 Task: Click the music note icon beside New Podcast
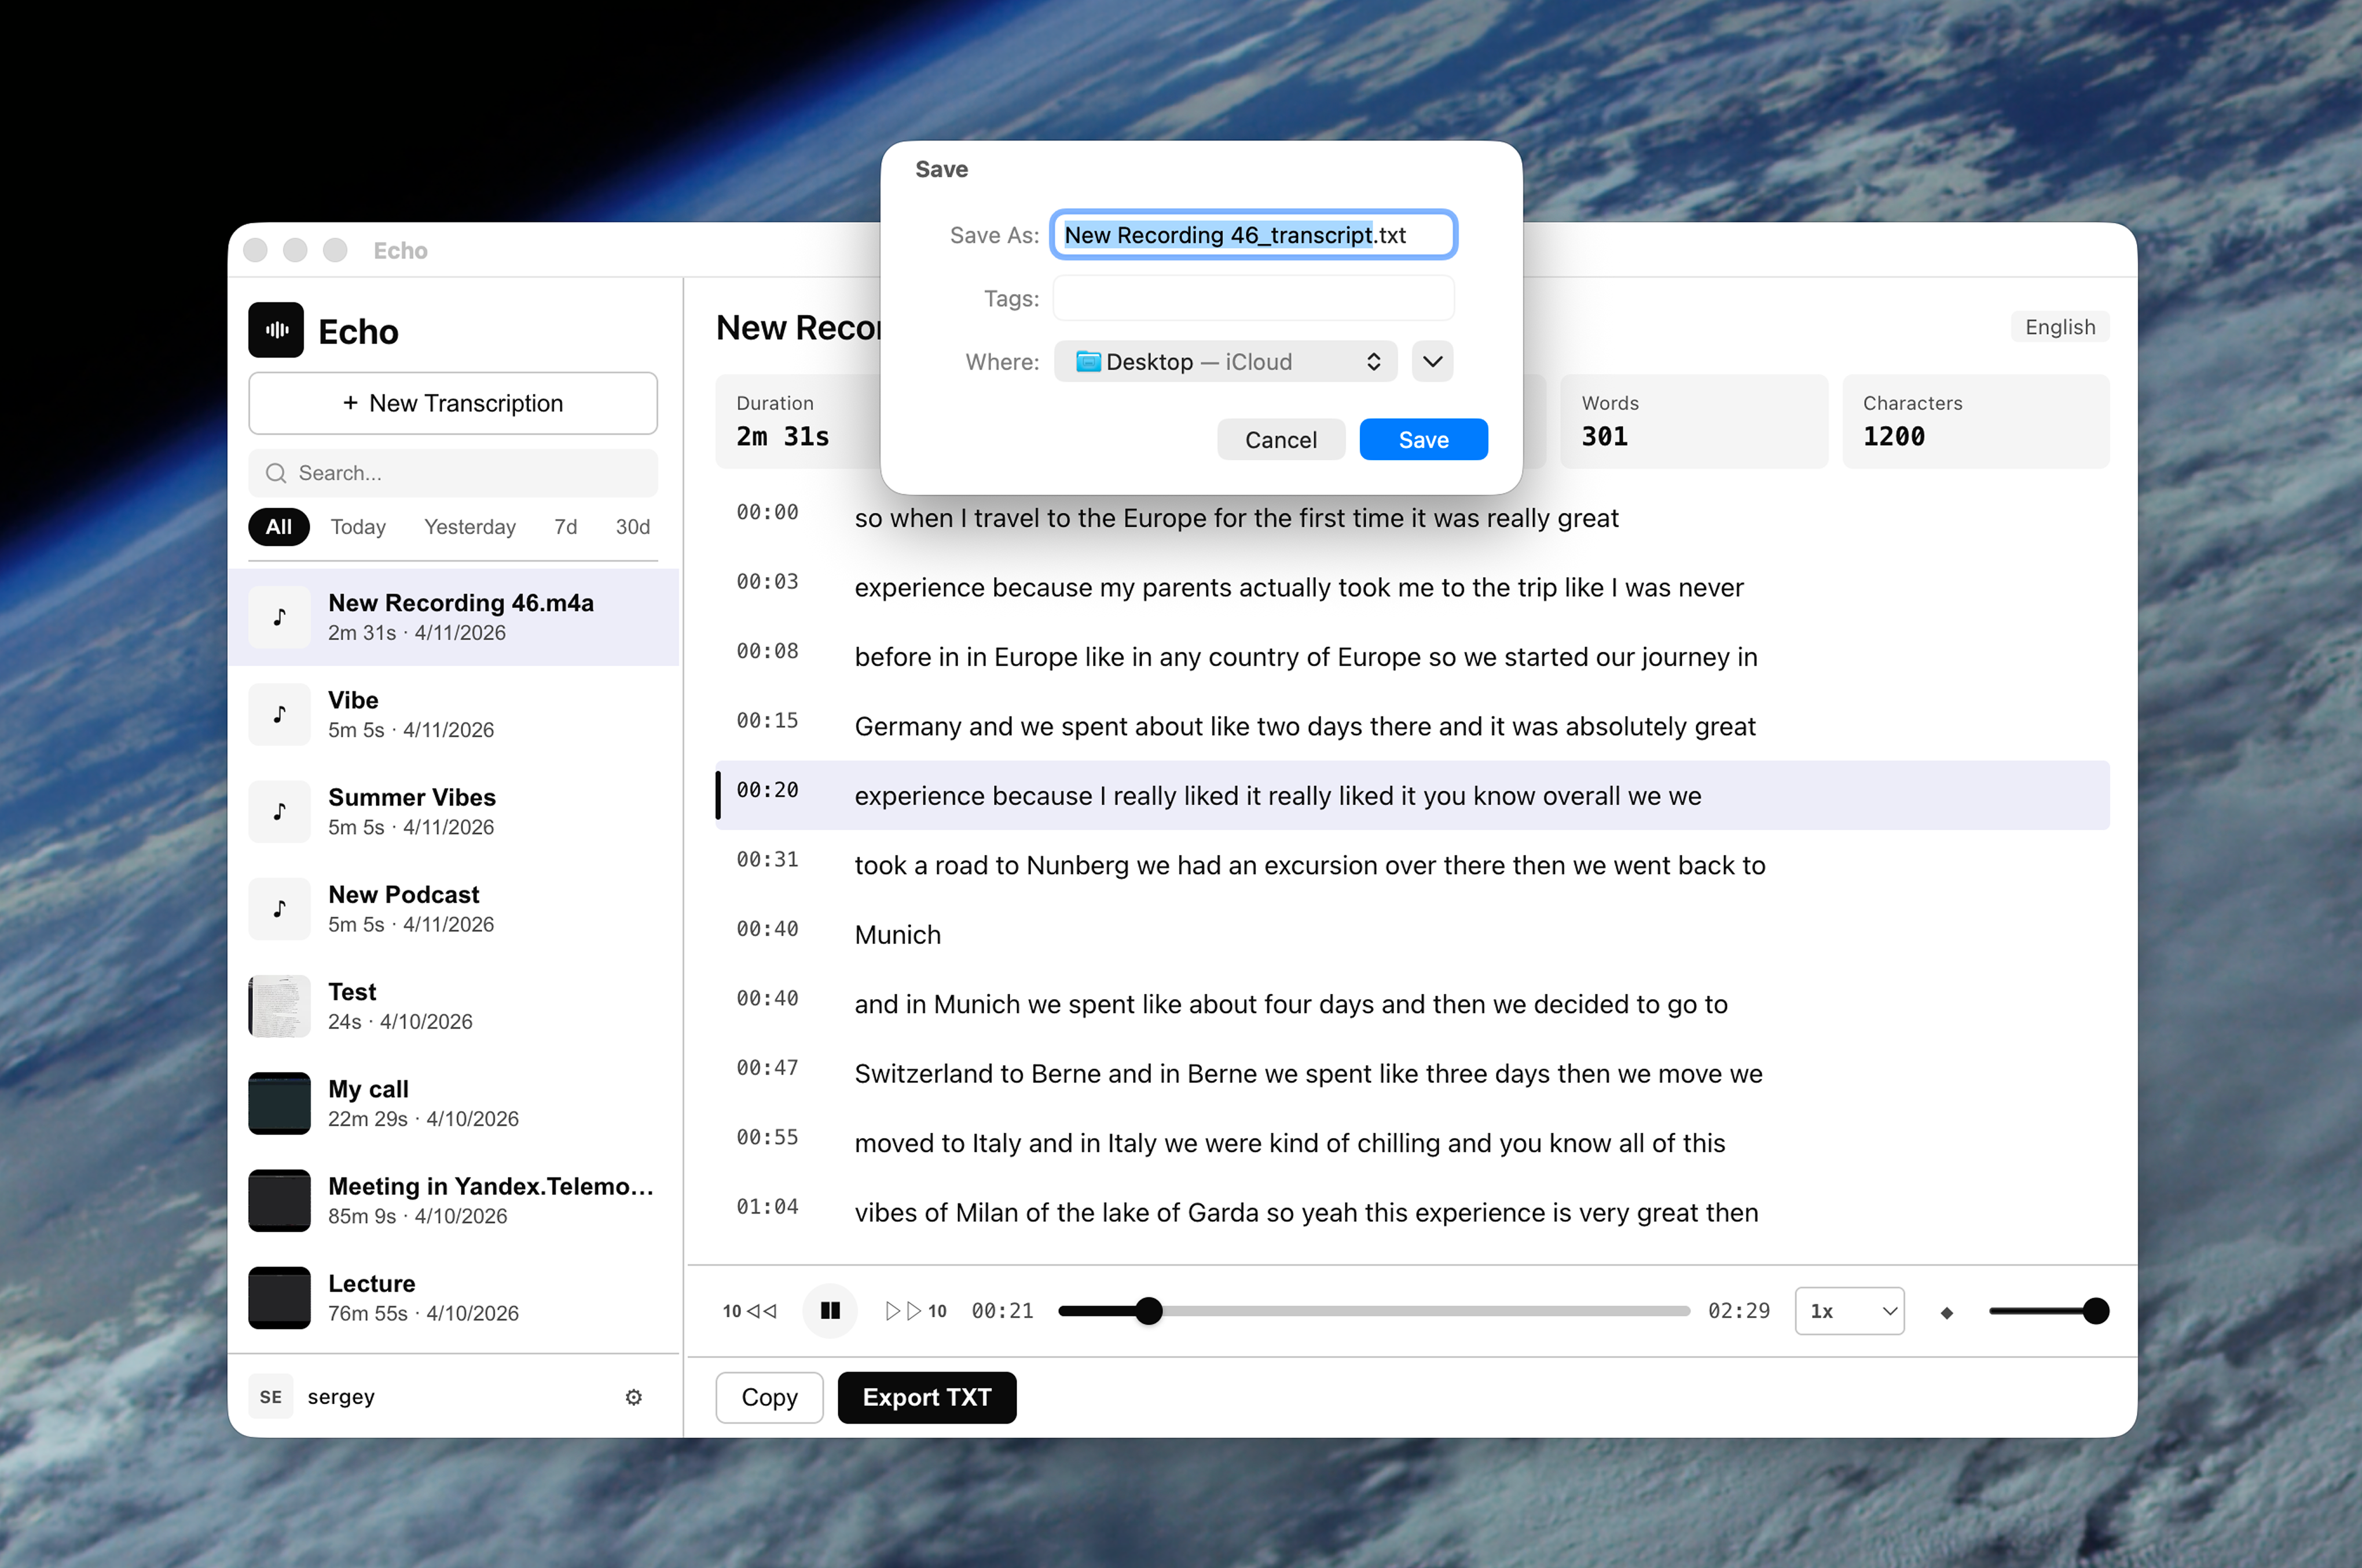point(279,908)
